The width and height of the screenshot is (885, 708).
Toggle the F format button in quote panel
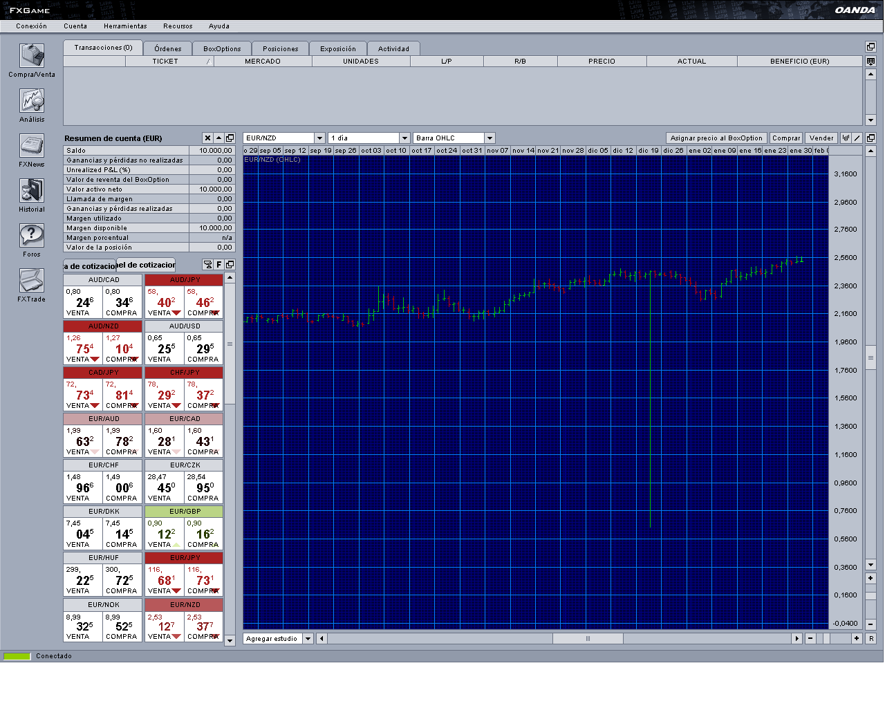tap(218, 265)
